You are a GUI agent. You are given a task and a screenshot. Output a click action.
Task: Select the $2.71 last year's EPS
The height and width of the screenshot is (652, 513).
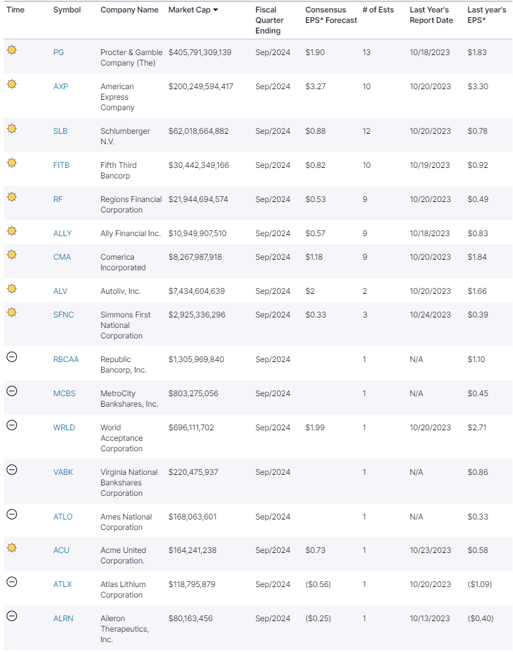(477, 428)
